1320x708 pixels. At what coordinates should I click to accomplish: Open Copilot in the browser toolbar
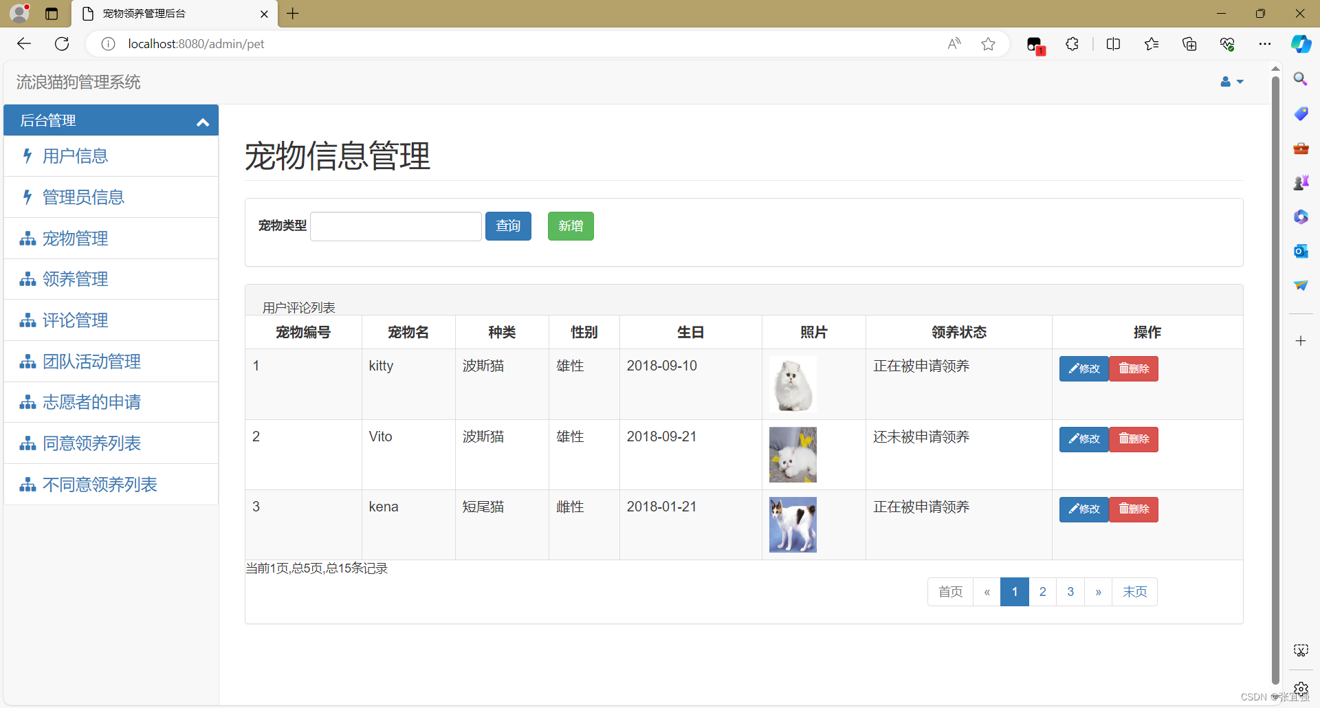[x=1301, y=43]
